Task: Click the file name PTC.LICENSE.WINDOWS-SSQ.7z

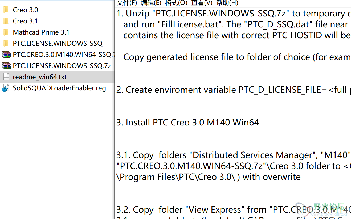Action: coord(62,66)
